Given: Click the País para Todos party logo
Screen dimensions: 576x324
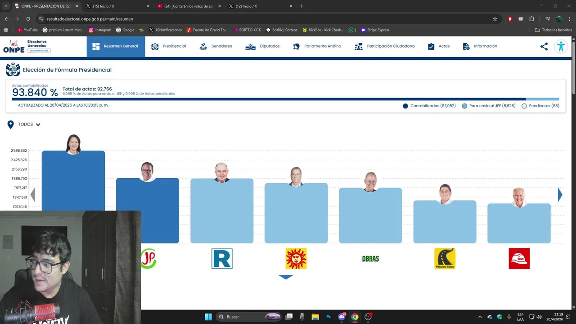Looking at the screenshot, I should click(x=445, y=259).
